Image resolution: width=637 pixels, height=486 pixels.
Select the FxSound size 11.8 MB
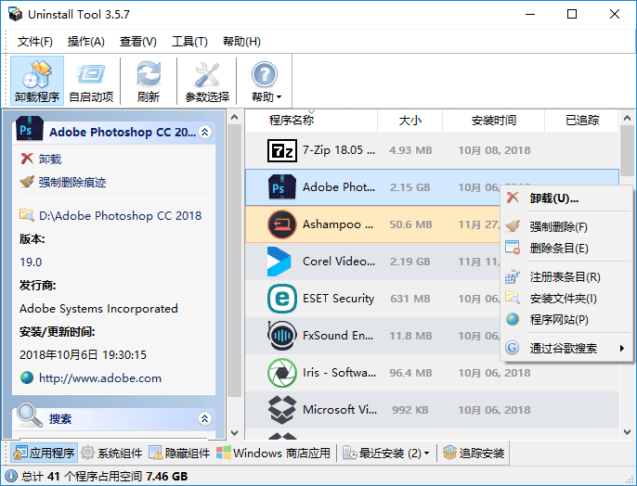coord(410,336)
